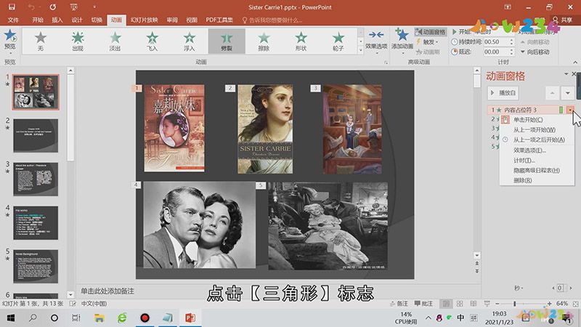The width and height of the screenshot is (581, 327).
Task: Select slide 3 thumbnail
Action: pos(36,179)
